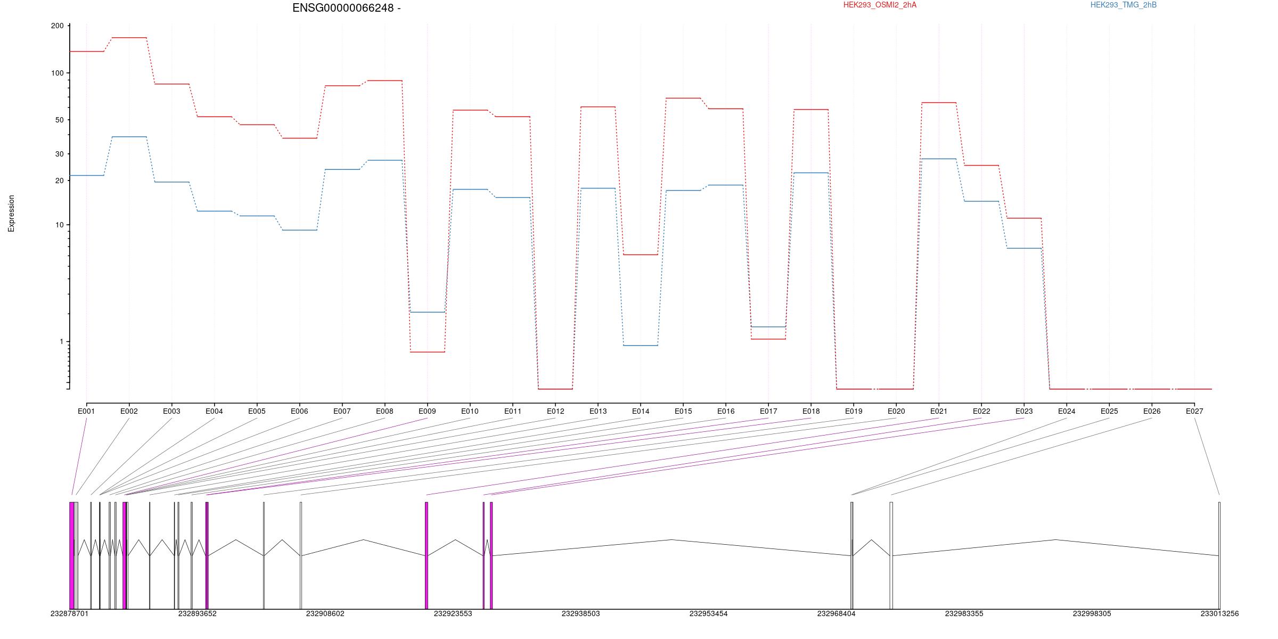Viewport: 1278px width, 639px height.
Task: Click exon label E002
Action: point(129,411)
